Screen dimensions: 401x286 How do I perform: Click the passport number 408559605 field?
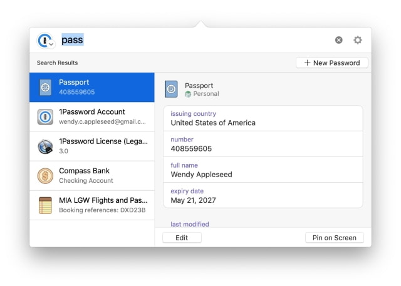click(x=263, y=144)
